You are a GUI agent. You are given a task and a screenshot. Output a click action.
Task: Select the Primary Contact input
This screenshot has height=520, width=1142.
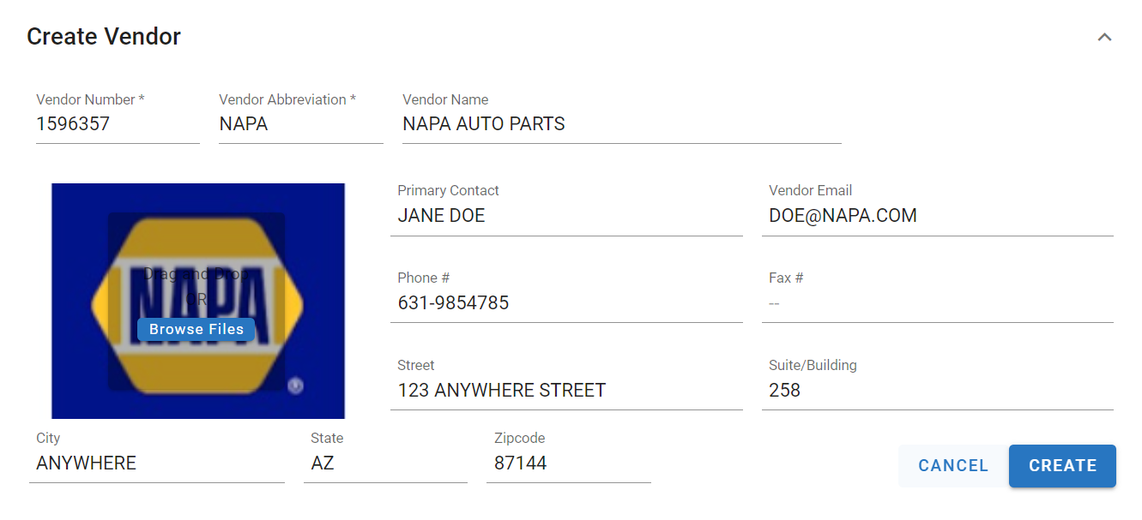566,216
